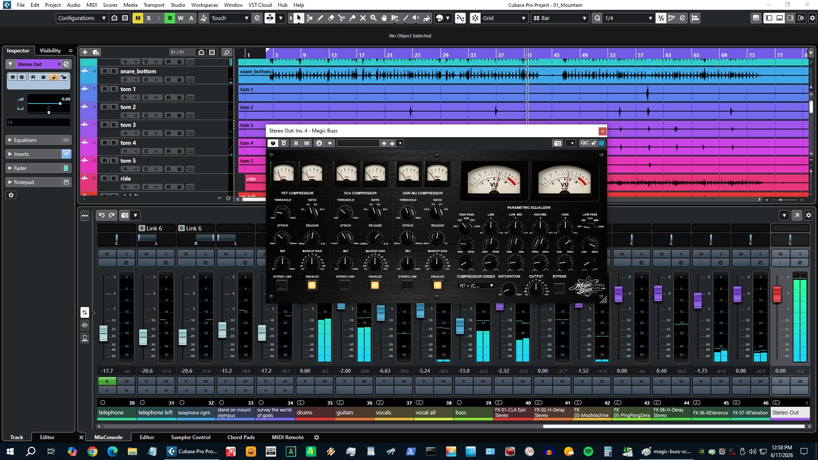Open track search magnifier in track list

[x=227, y=52]
